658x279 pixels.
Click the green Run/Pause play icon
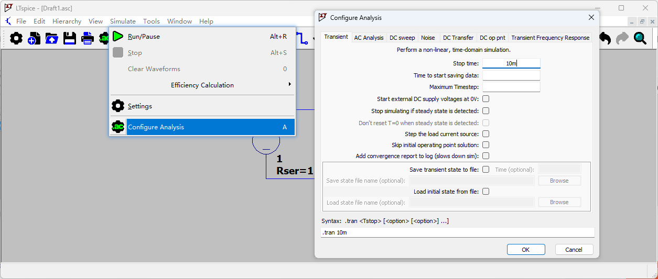point(118,37)
